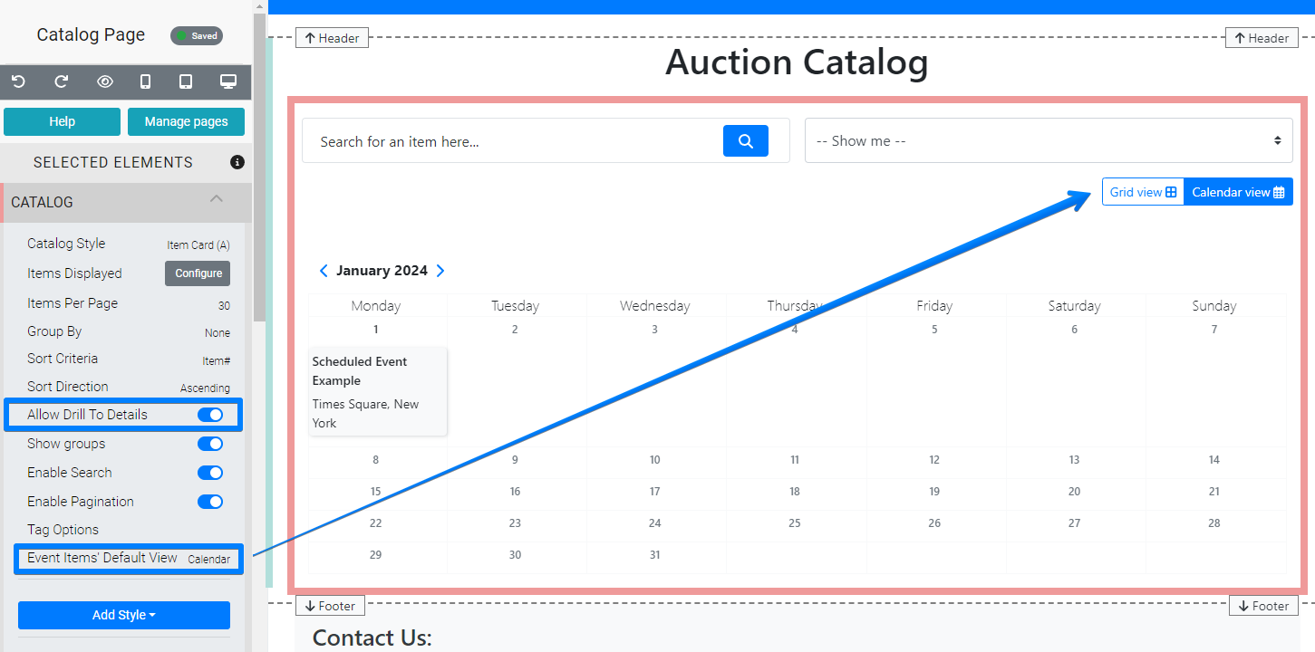This screenshot has width=1315, height=652.
Task: Select the Calendar view tab
Action: pyautogui.click(x=1238, y=192)
